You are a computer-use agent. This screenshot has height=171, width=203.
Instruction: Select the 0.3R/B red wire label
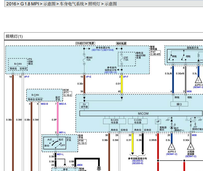[153, 140]
